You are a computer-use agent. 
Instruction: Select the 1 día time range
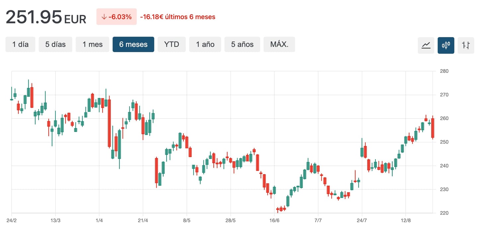20,44
